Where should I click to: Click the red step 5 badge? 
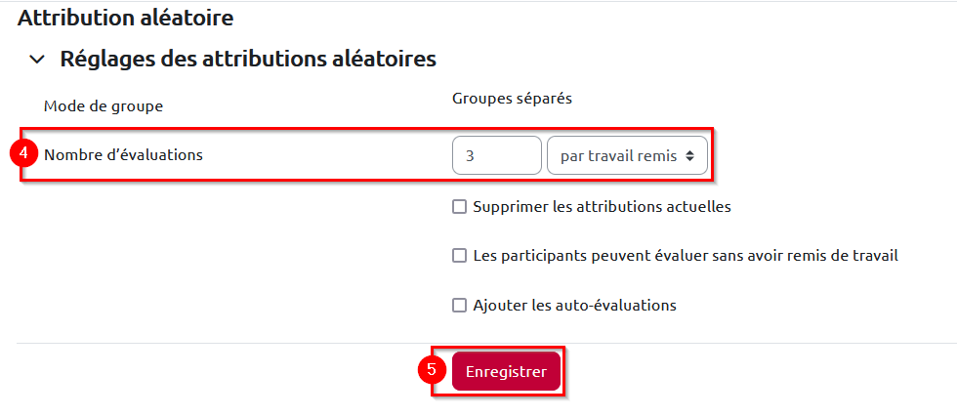pyautogui.click(x=431, y=371)
